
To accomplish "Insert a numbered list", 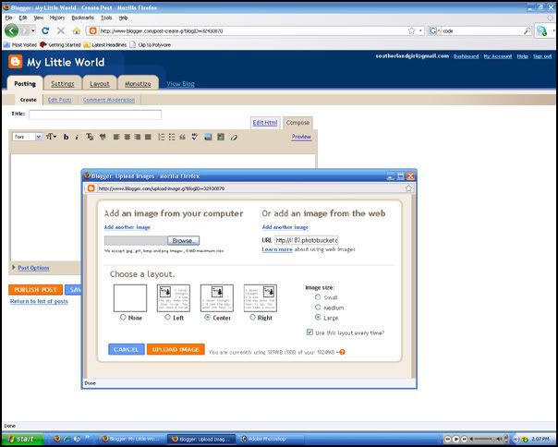I will click(161, 137).
